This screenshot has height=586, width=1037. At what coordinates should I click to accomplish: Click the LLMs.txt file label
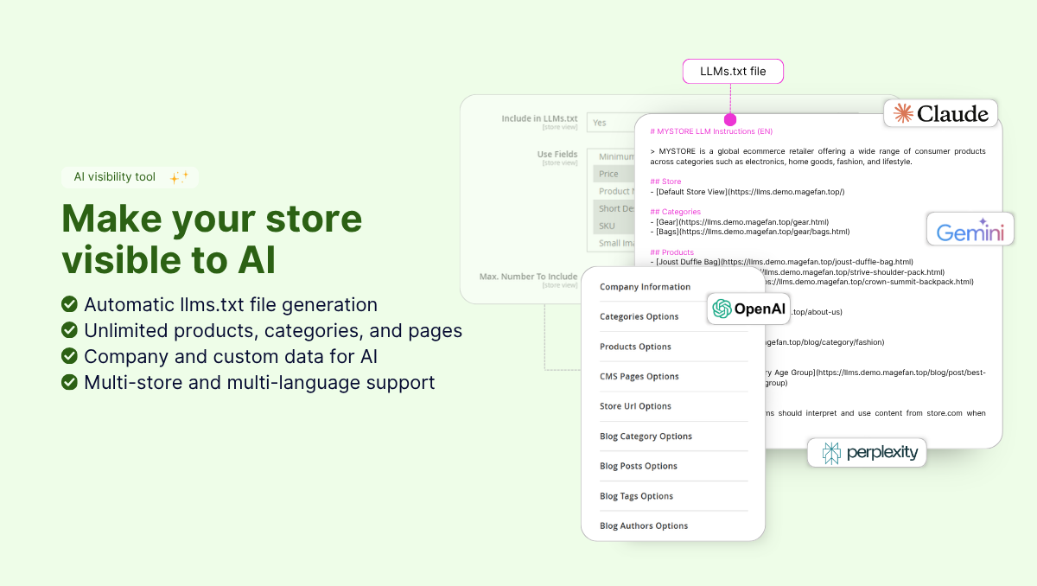coord(733,71)
